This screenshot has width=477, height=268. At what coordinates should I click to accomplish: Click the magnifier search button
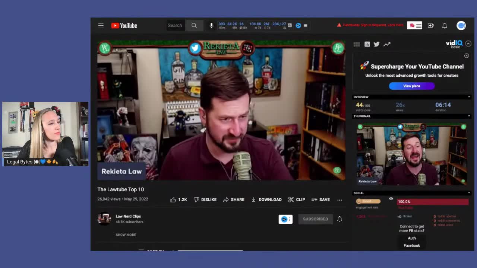(x=194, y=25)
